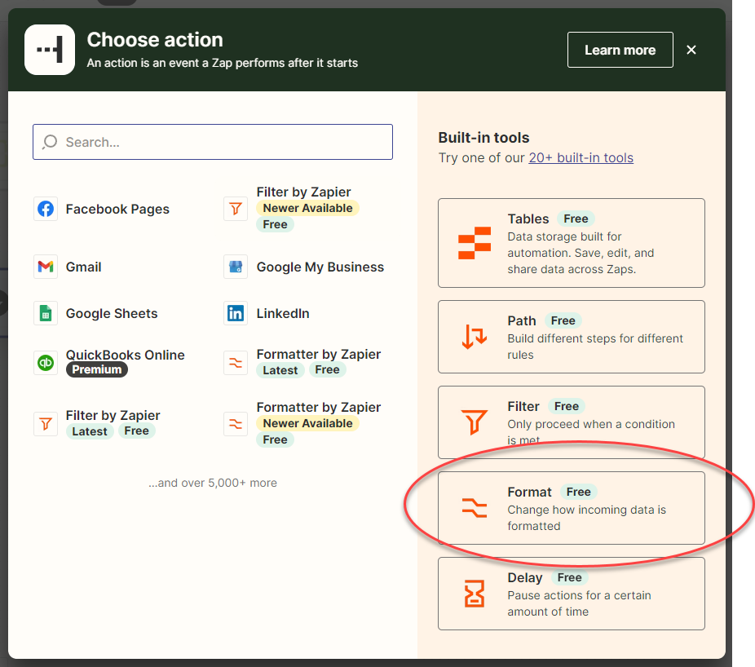Click the Formatter by Zapier Latest icon

pos(236,362)
